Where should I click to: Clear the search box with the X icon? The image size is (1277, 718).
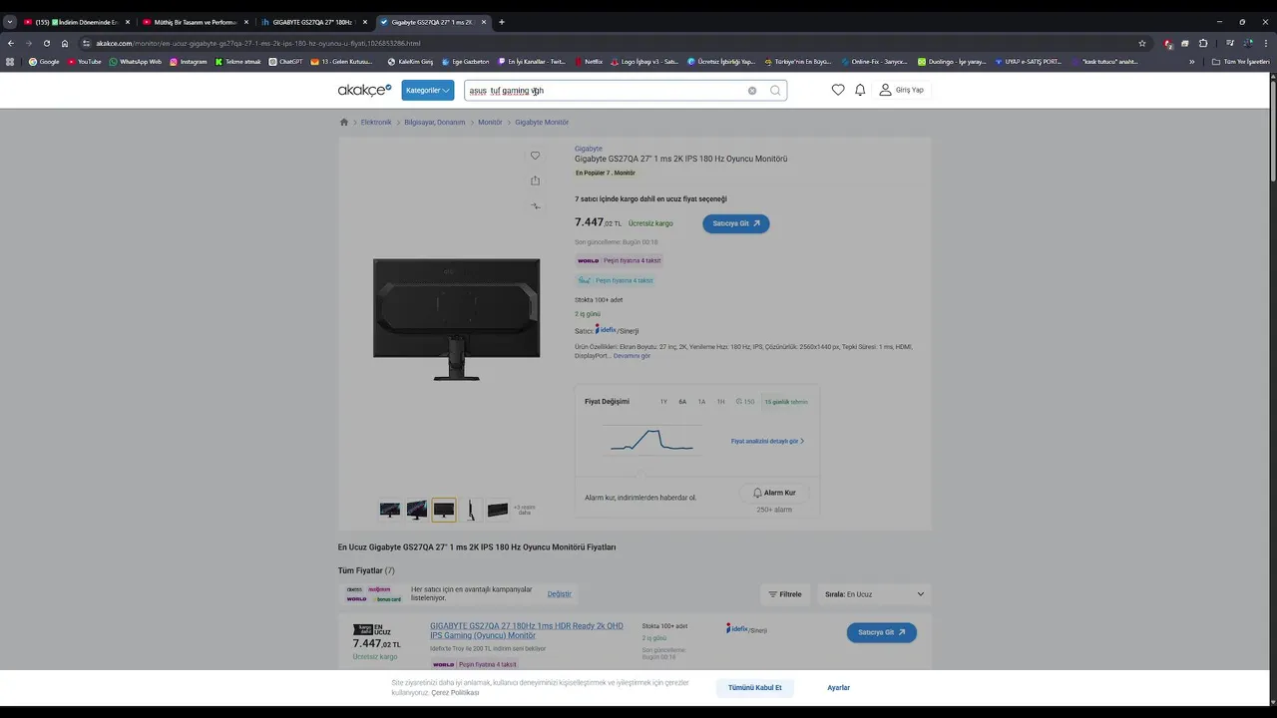coord(752,91)
